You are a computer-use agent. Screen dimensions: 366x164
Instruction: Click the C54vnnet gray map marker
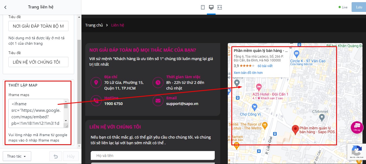click(x=322, y=117)
